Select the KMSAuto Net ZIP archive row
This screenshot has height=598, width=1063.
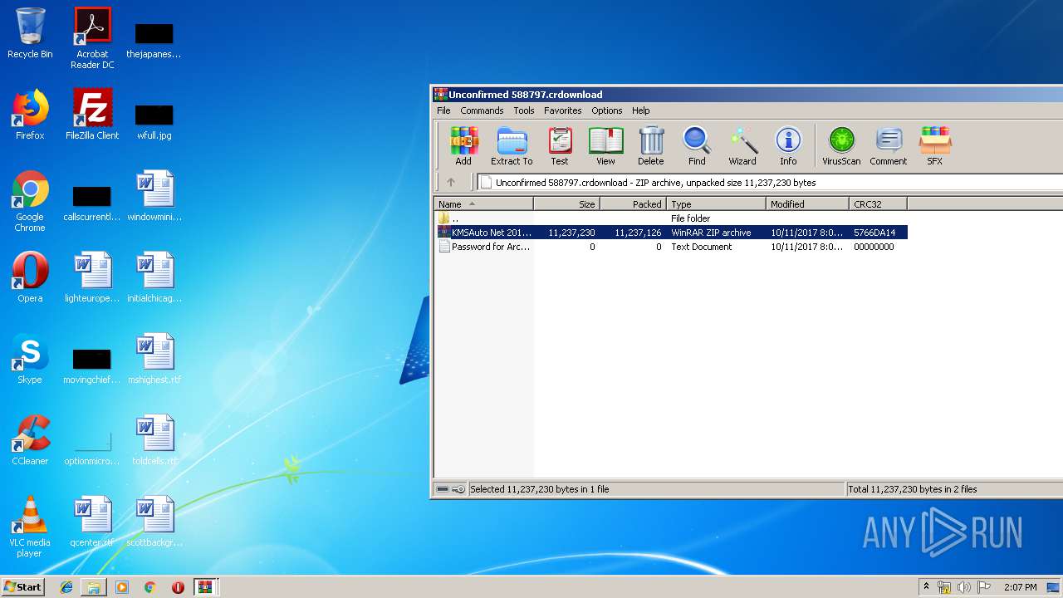coord(671,233)
